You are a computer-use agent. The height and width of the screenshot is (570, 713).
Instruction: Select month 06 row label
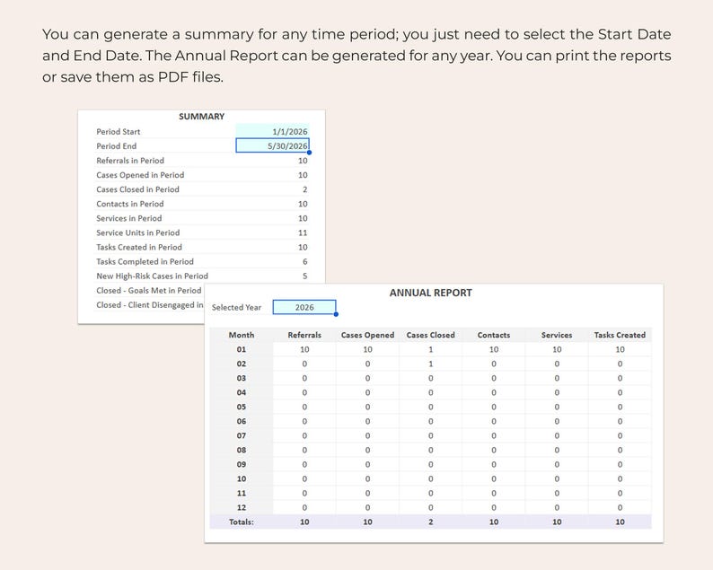tap(242, 421)
